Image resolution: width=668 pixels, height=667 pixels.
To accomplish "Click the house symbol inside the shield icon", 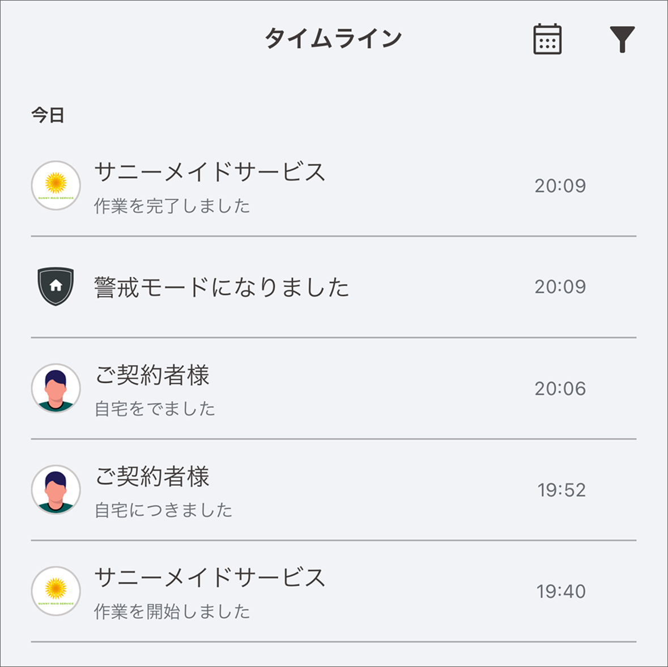I will tap(56, 285).
